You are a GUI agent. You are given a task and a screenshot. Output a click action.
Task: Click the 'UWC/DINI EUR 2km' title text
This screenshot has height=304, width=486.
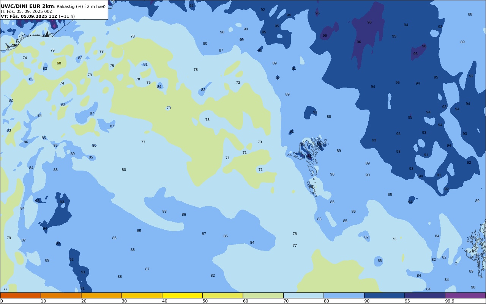tap(27, 6)
